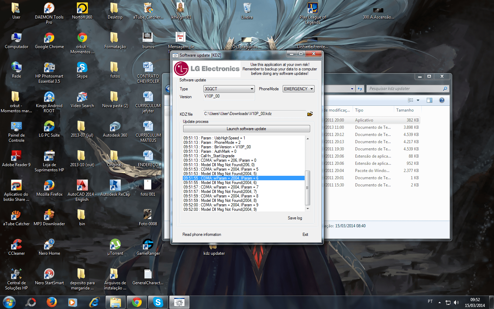Viewport: 494px width, 309px height.
Task: Open Internet Explorer from the taskbar
Action: pos(94,302)
